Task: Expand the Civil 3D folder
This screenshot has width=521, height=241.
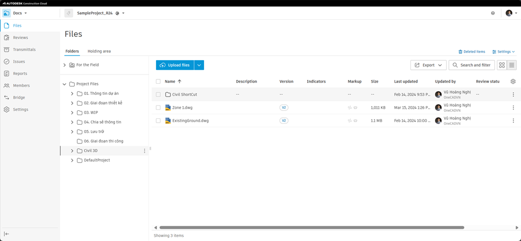Action: (72, 151)
